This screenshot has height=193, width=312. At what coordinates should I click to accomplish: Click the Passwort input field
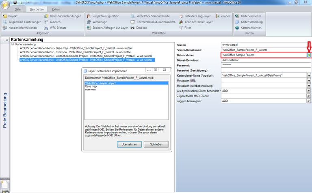[266, 65]
